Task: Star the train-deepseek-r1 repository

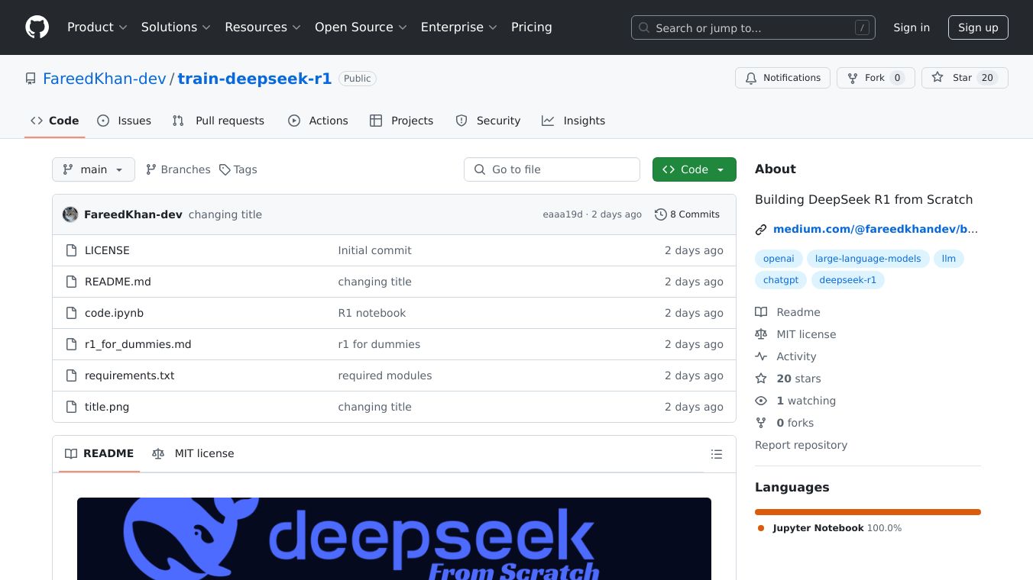Action: pos(963,78)
